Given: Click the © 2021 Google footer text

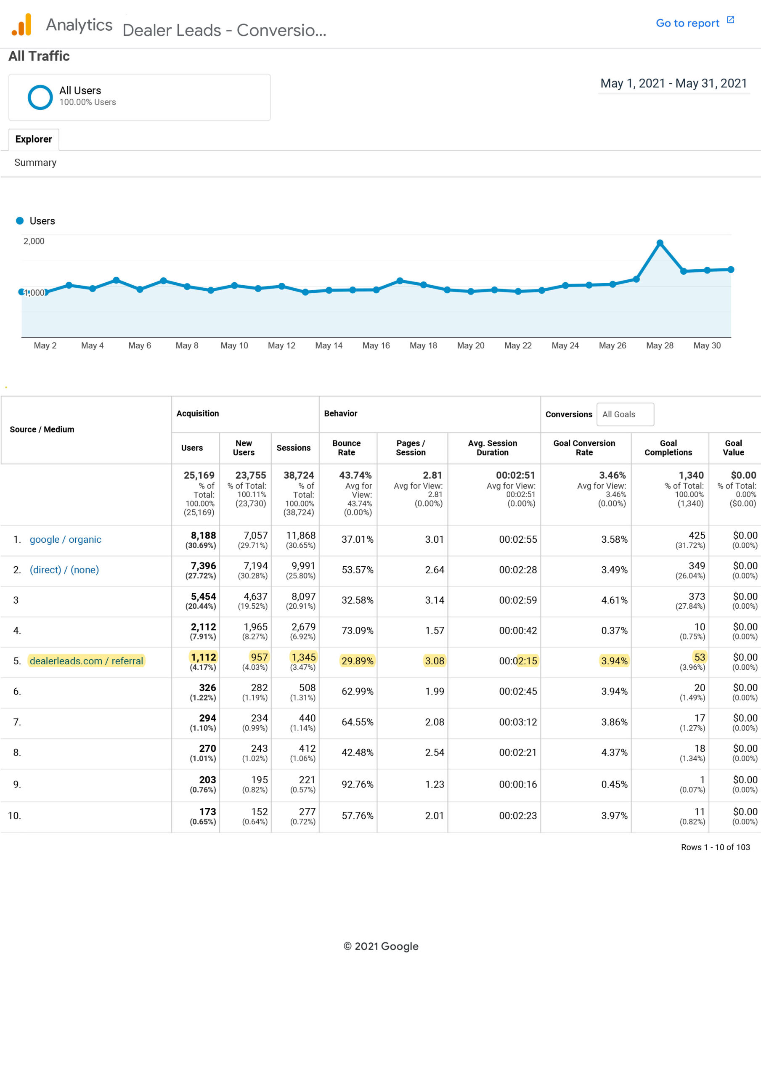Looking at the screenshot, I should (380, 946).
